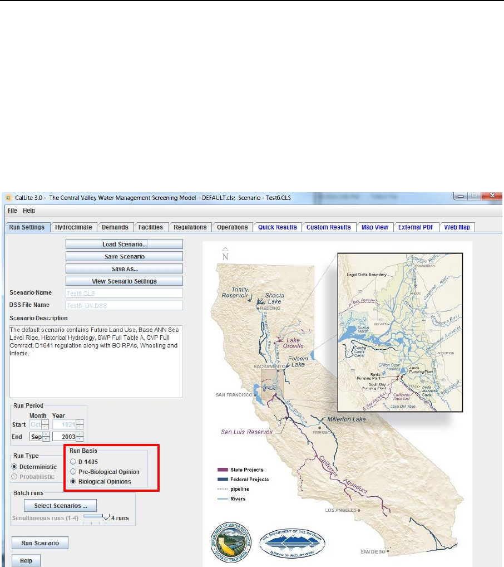Viewport: 504px width, 567px height.
Task: Click the Save Scenario button
Action: click(x=124, y=256)
